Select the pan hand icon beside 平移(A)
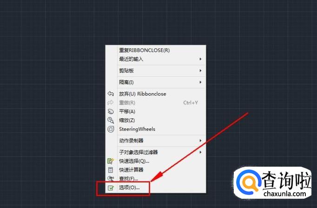317x208 pixels. pyautogui.click(x=111, y=111)
